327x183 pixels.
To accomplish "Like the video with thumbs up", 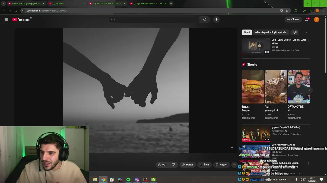I will 162,165.
